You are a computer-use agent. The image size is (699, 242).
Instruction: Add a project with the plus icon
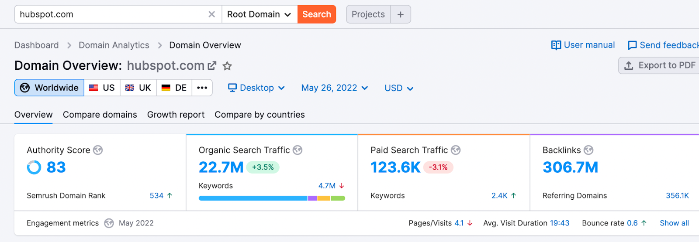coord(401,14)
